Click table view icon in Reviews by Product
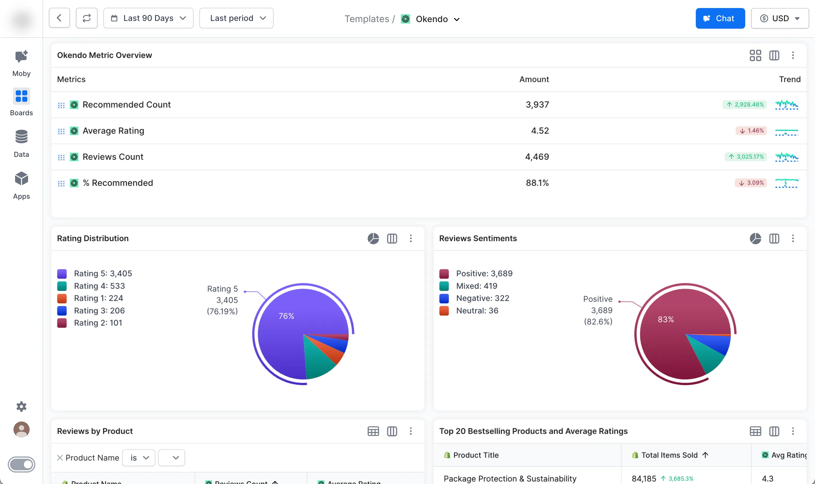This screenshot has height=484, width=815. pos(373,431)
